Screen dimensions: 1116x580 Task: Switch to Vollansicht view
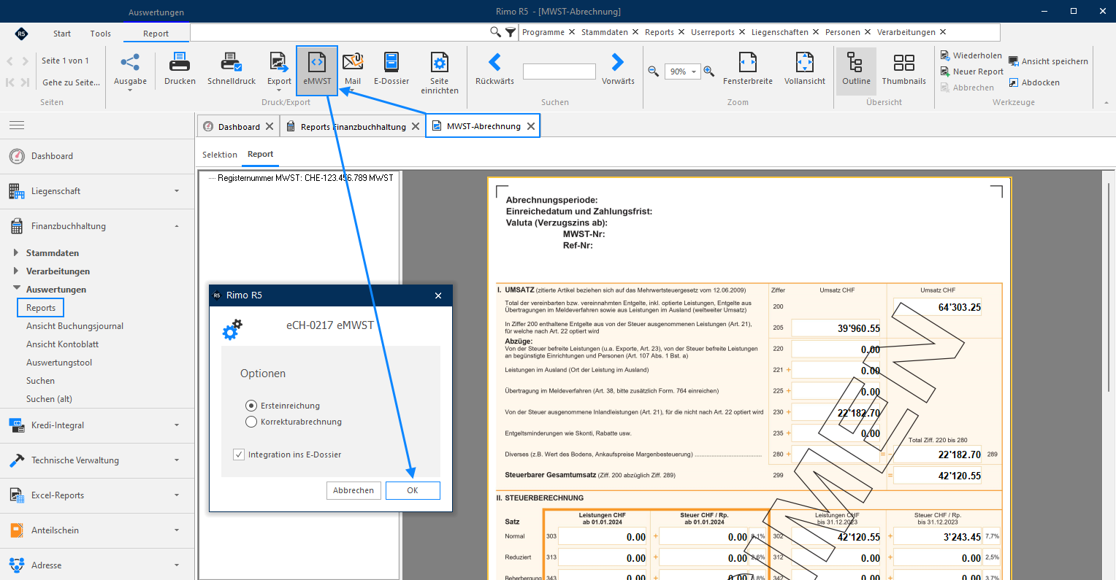pyautogui.click(x=805, y=69)
